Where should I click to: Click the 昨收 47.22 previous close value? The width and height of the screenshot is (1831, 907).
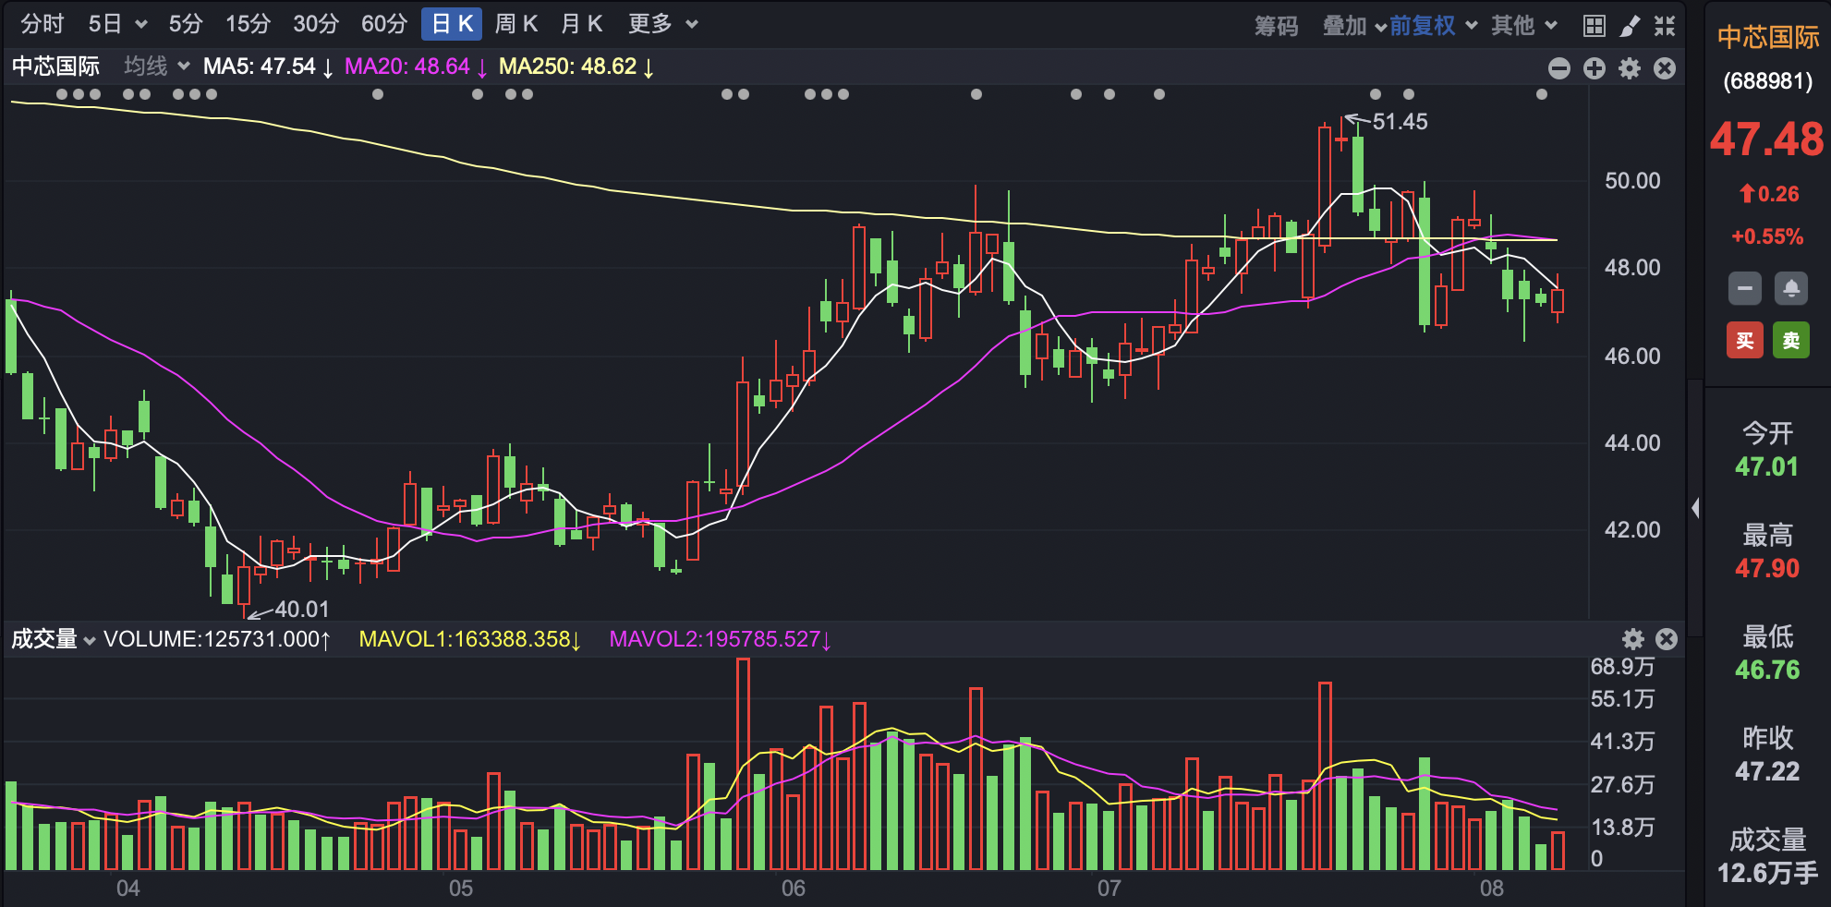point(1766,771)
